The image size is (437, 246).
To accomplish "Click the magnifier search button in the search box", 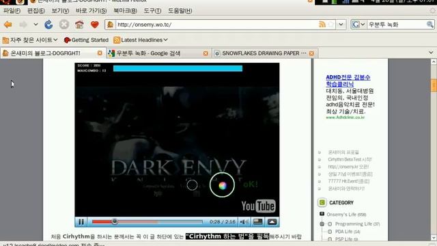I will (430, 25).
